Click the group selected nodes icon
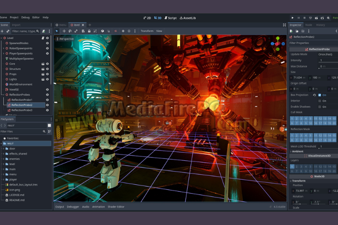338x225 pixels. click(x=95, y=31)
